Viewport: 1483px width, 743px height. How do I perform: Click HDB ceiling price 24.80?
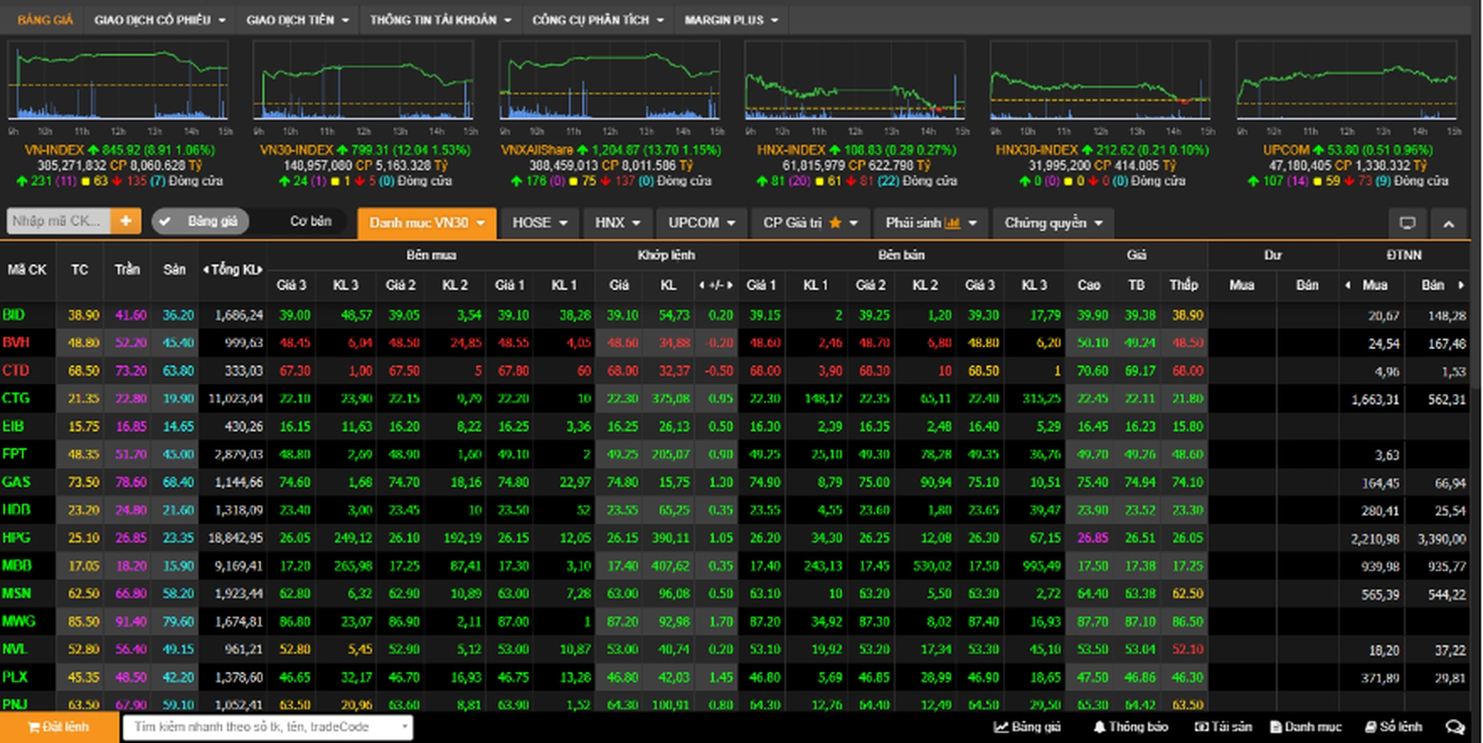[130, 510]
